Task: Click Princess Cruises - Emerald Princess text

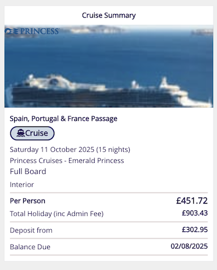Action: tap(67, 161)
